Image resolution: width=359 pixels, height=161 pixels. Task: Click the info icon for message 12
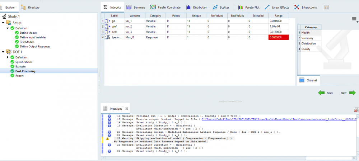[109, 116]
